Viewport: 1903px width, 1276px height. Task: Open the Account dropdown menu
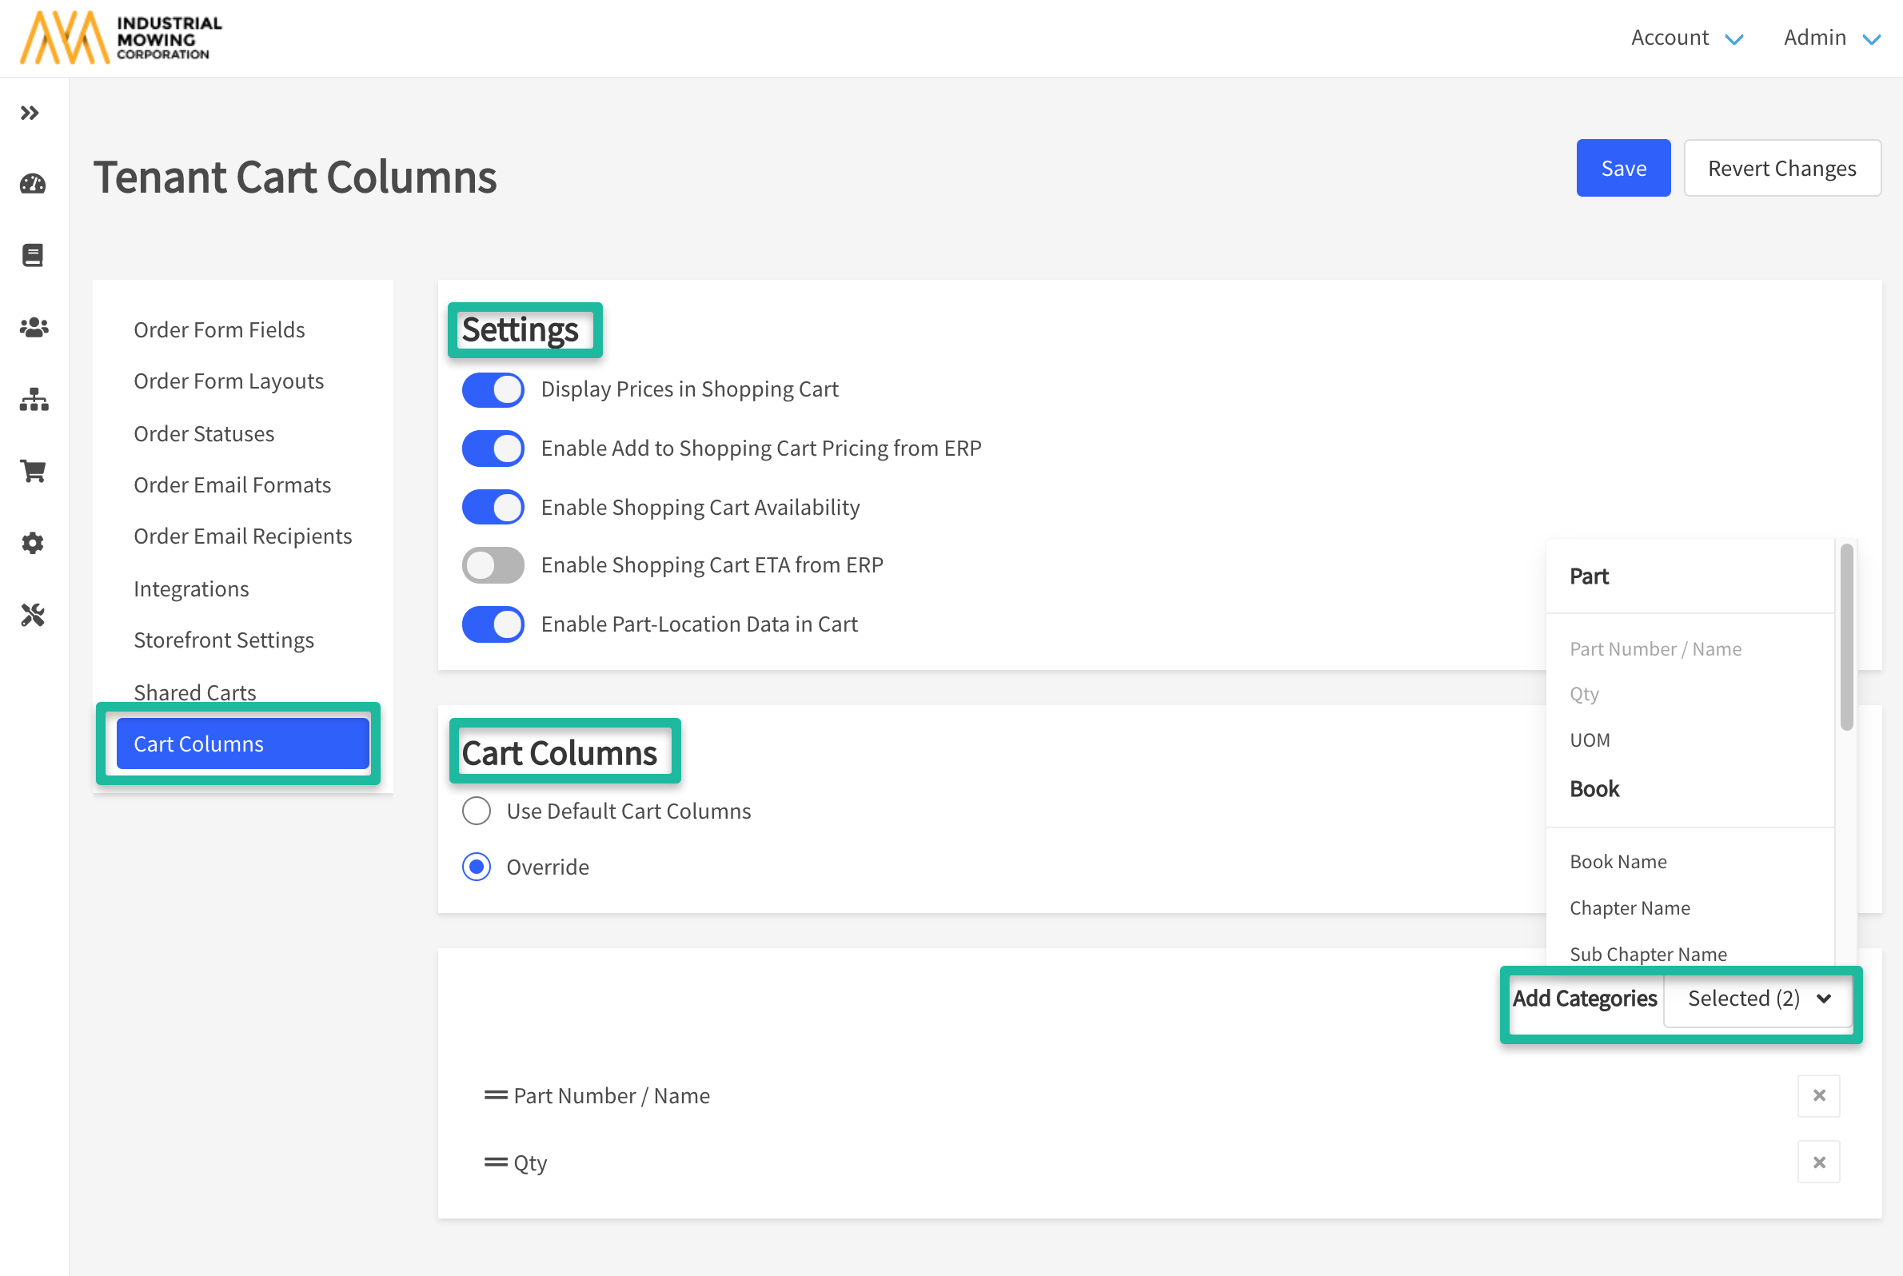tap(1686, 38)
